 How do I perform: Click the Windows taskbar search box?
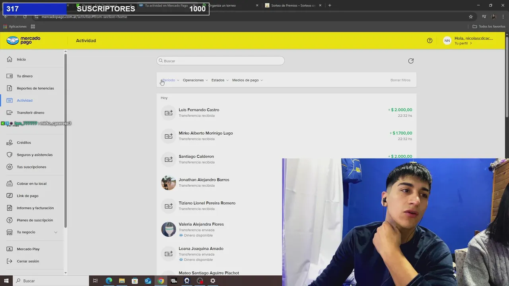pyautogui.click(x=51, y=281)
